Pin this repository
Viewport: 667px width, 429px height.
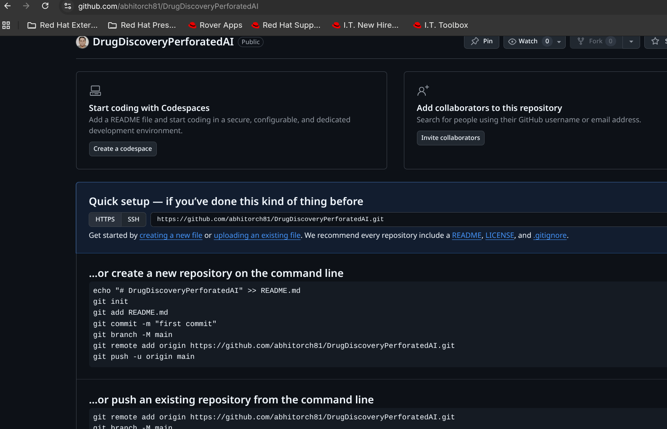482,41
